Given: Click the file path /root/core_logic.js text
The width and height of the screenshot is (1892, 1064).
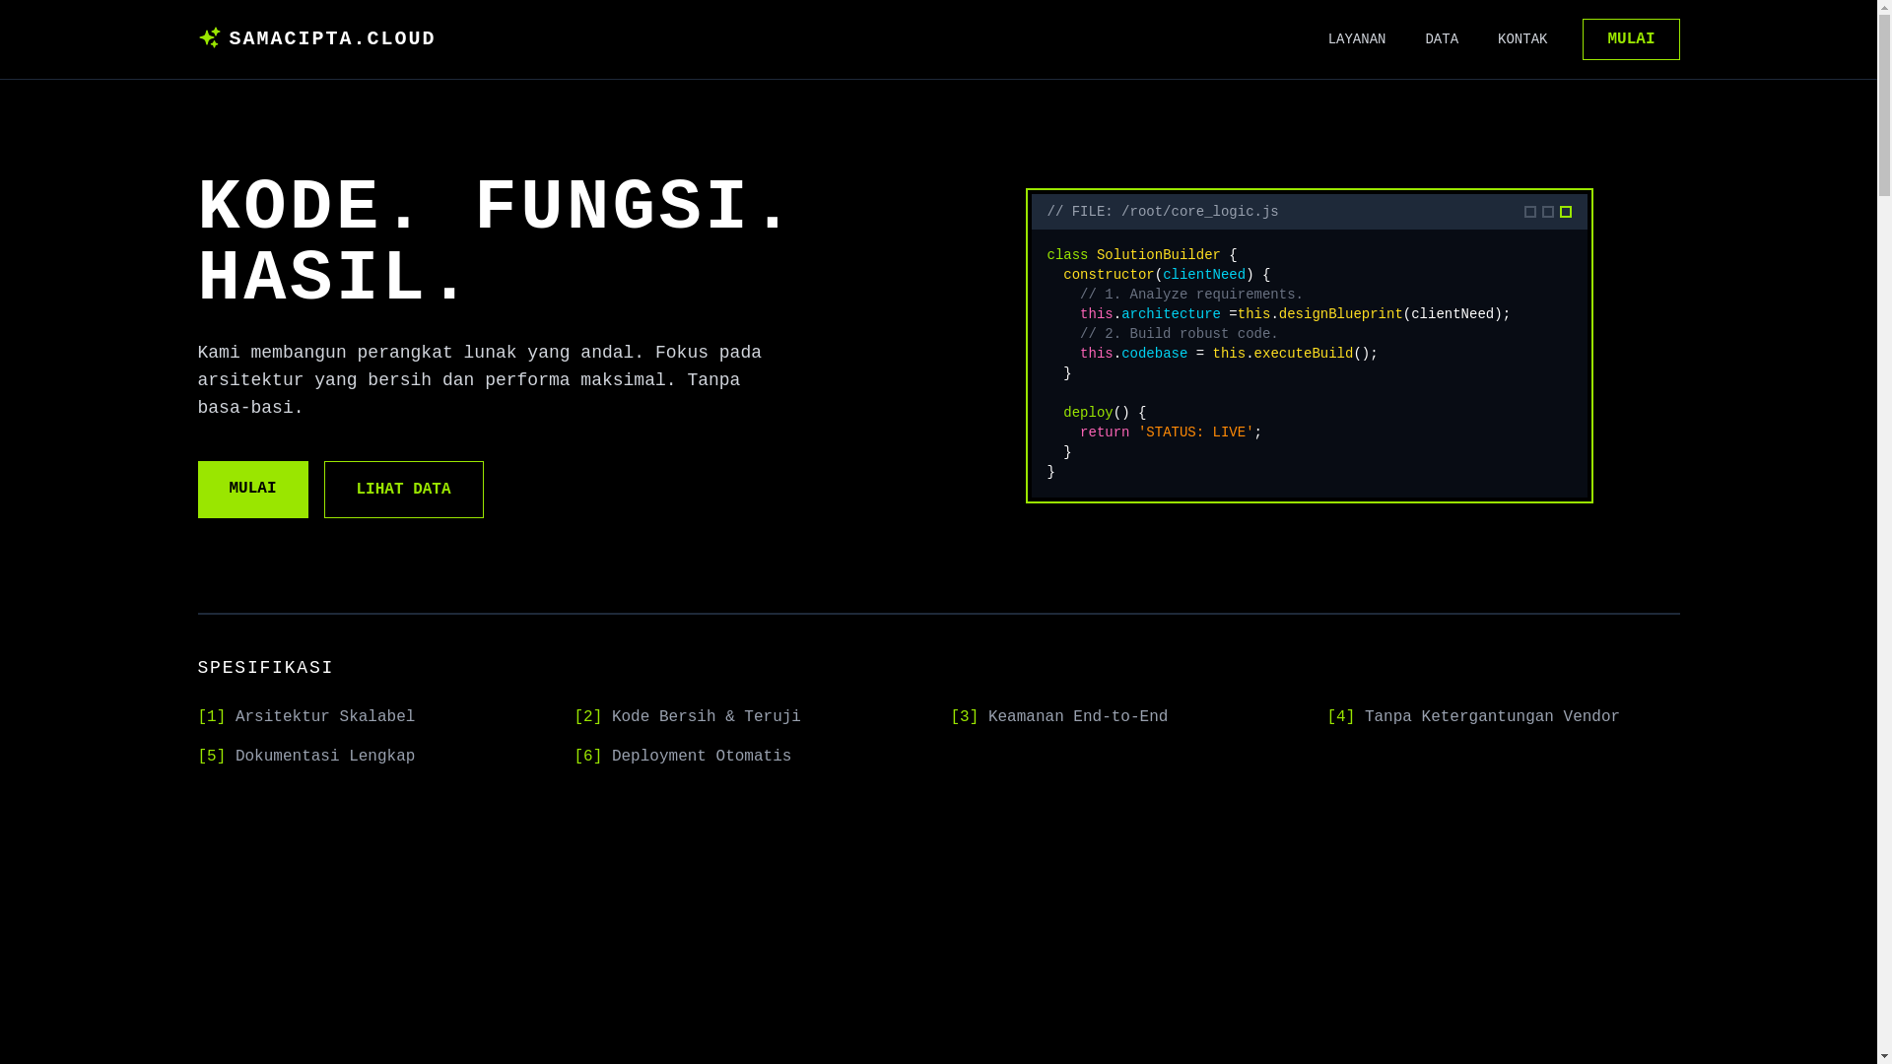Looking at the screenshot, I should (x=1199, y=212).
